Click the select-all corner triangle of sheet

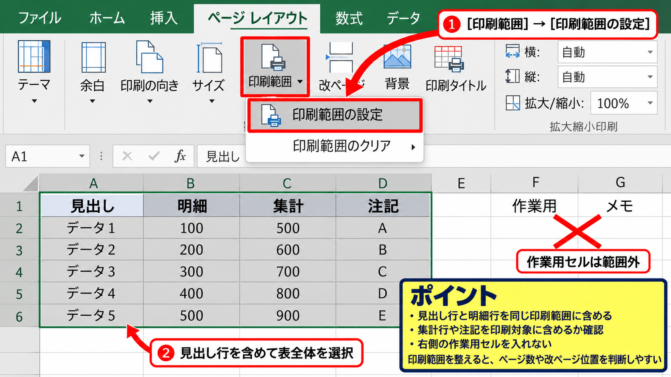pos(31,184)
